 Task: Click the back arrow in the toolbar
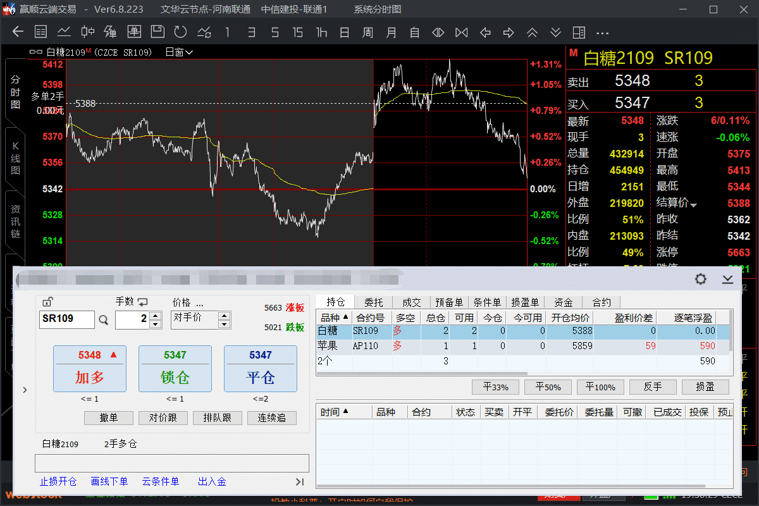18,32
